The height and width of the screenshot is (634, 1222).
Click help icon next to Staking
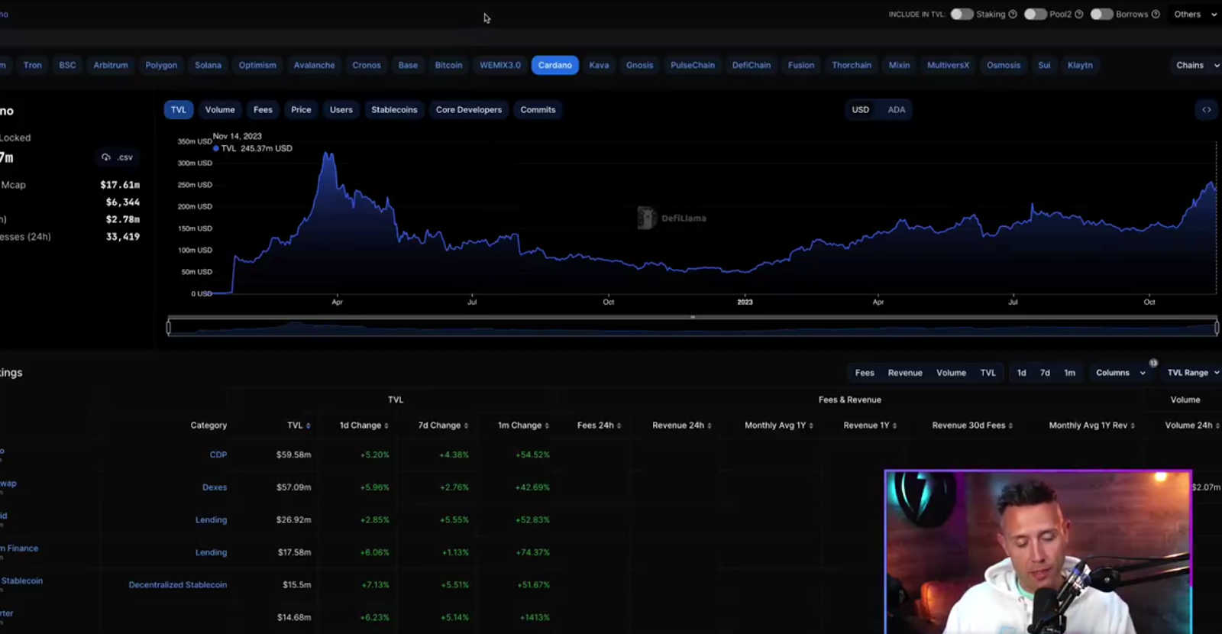(x=1013, y=15)
